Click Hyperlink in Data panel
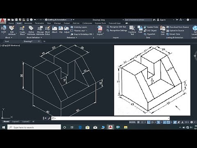This screenshot has height=148, width=197. [149, 34]
